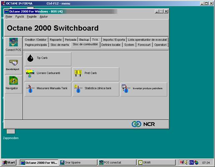Click the Masurare Manuala Tank icon
215x167 pixels.
[30, 89]
